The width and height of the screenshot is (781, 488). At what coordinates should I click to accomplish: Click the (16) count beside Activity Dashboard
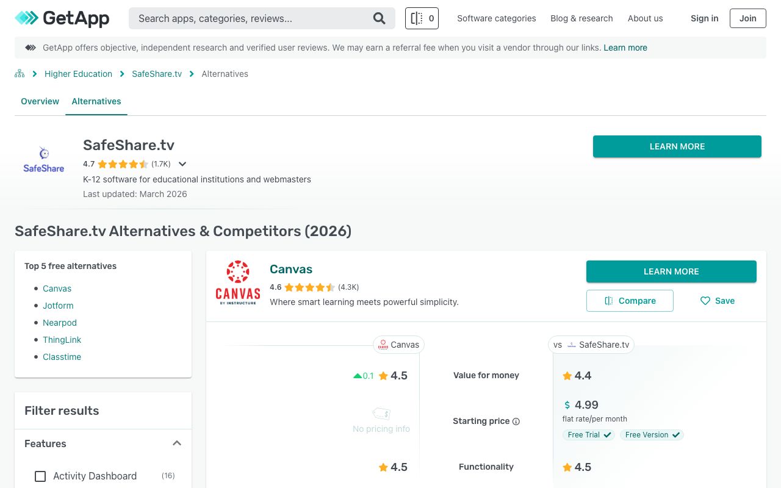168,476
